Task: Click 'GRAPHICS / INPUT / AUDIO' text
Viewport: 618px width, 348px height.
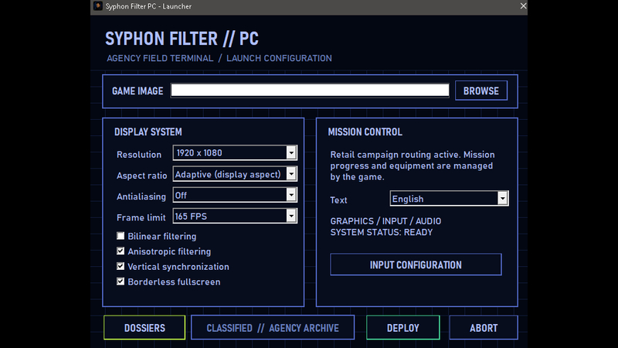Action: tap(385, 221)
